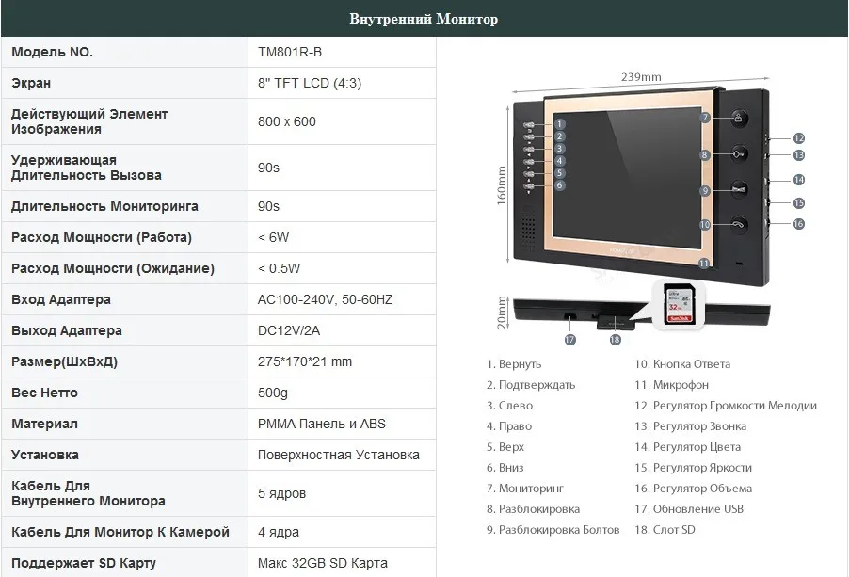Click 'Кабель Для Внутреннего Монитора' label

88,493
